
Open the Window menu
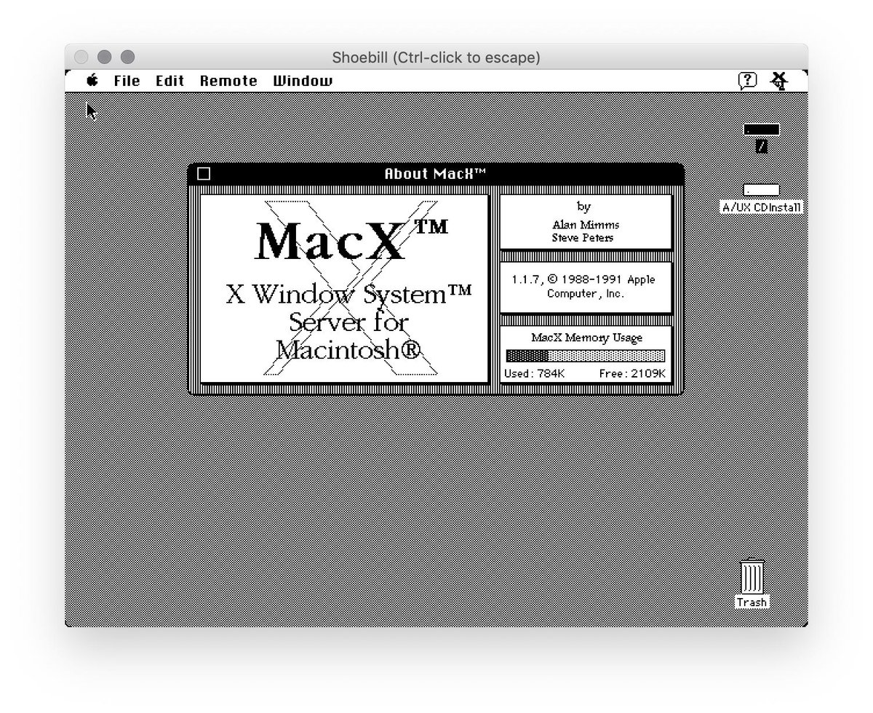(303, 81)
